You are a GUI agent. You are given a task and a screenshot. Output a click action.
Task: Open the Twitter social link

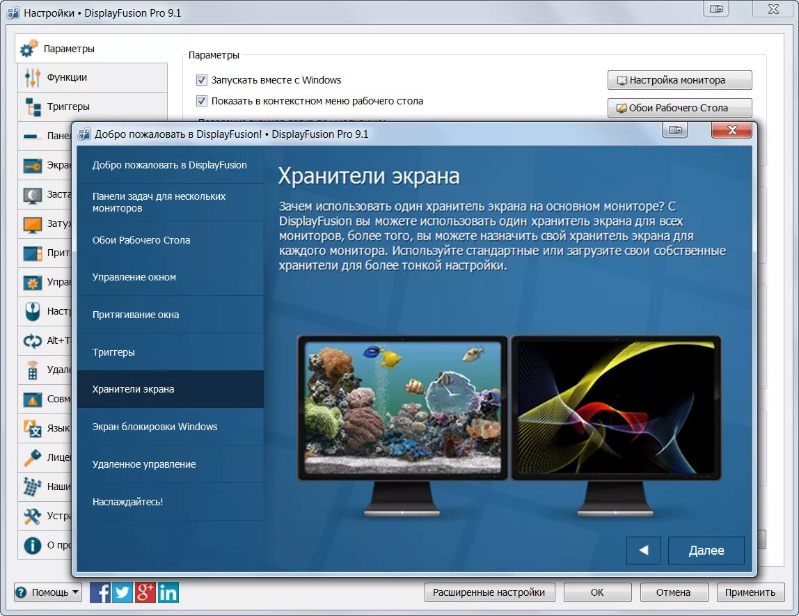tap(122, 592)
